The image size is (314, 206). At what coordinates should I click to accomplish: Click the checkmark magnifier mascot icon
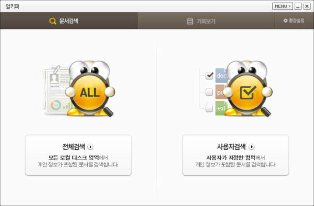point(248,89)
